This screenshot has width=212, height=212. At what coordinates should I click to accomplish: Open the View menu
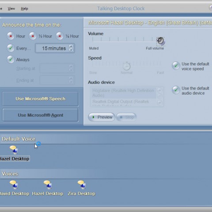pyautogui.click(x=11, y=8)
